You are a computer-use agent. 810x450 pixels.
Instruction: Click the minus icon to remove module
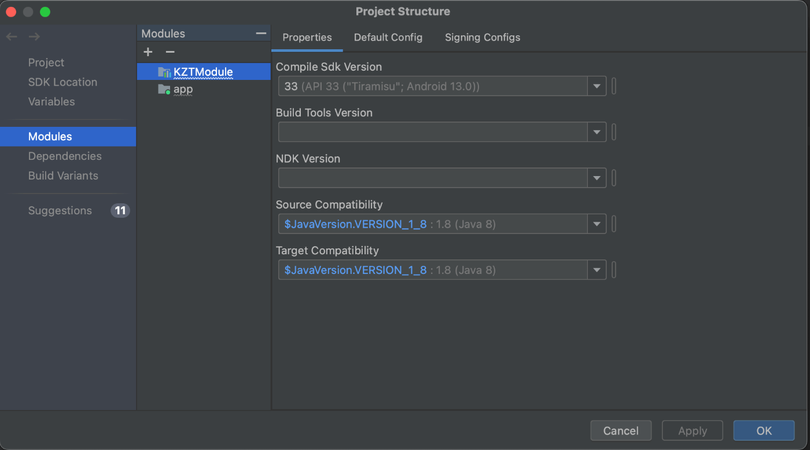click(170, 52)
